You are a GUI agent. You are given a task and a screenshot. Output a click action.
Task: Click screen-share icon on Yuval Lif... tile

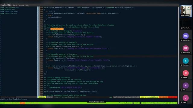(x=182, y=28)
